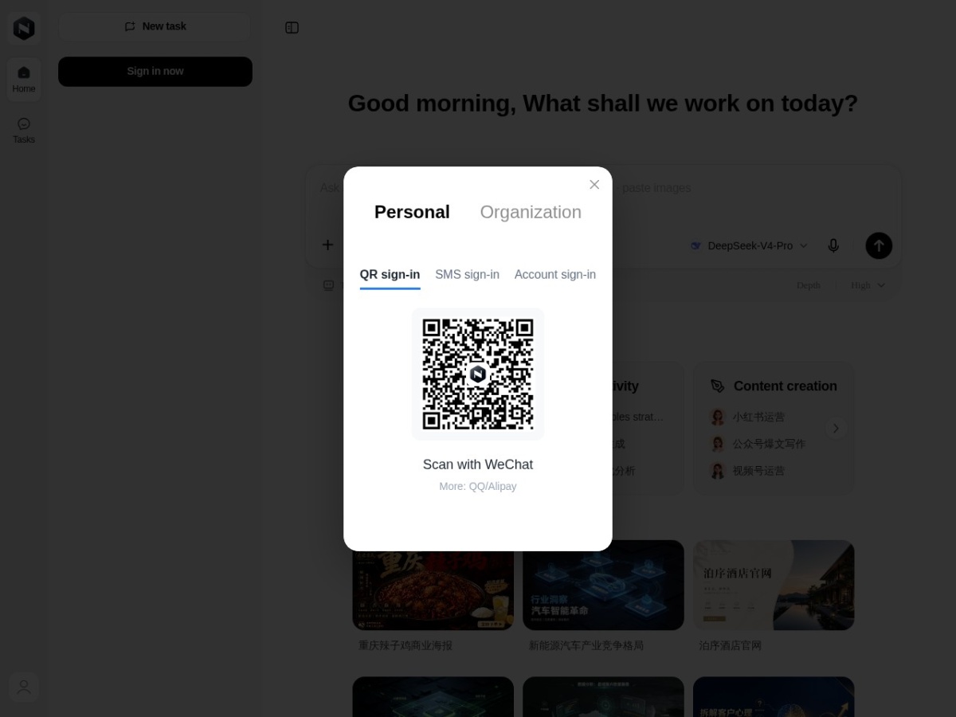Open the 泊序酒店官网 thumbnail
Image resolution: width=956 pixels, height=717 pixels.
coord(774,586)
